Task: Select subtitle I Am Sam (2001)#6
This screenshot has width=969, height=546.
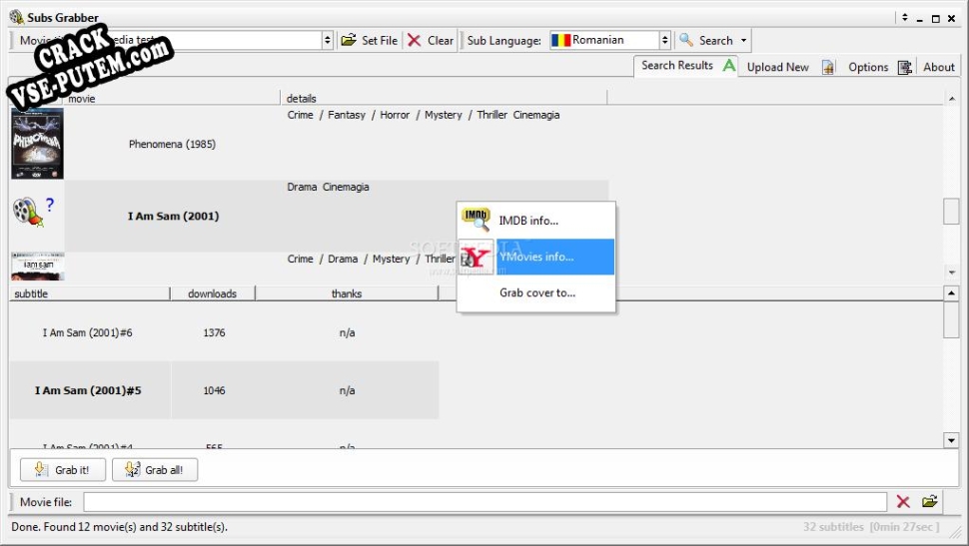Action: 87,332
